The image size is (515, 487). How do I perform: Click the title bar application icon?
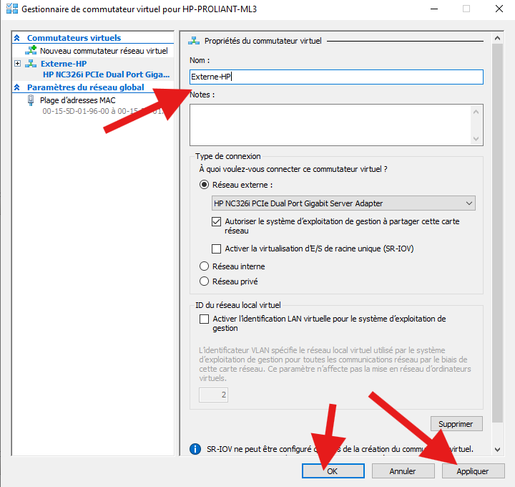click(x=11, y=9)
